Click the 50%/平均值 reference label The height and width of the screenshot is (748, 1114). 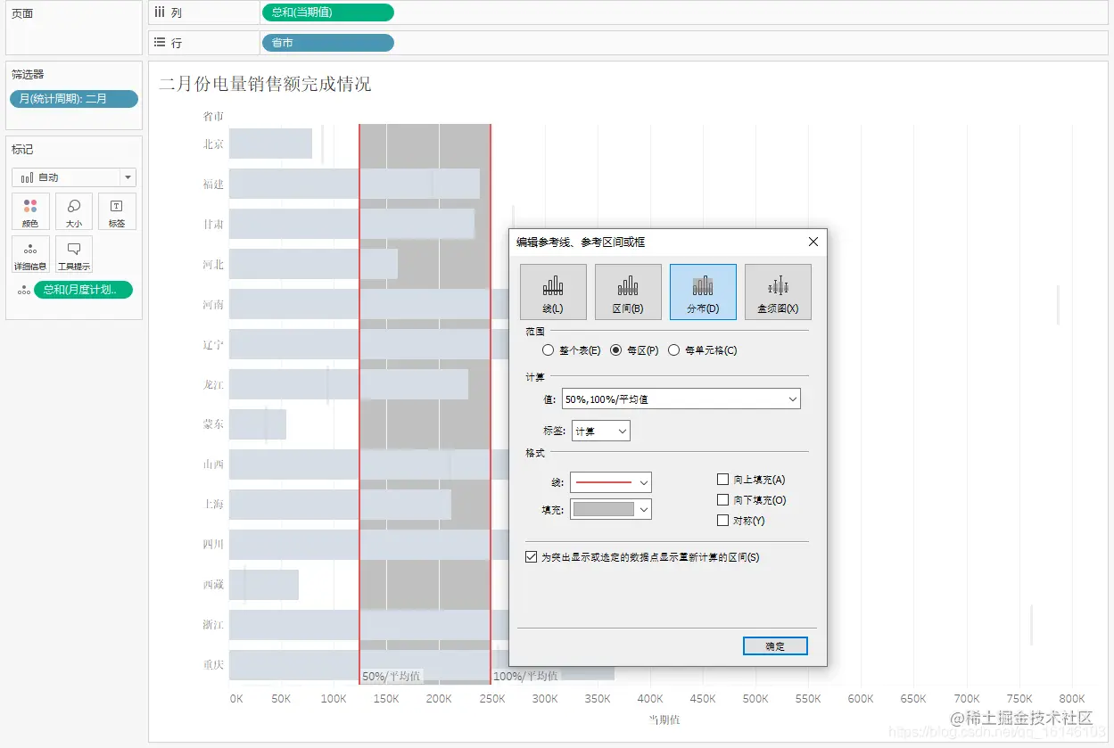point(392,676)
